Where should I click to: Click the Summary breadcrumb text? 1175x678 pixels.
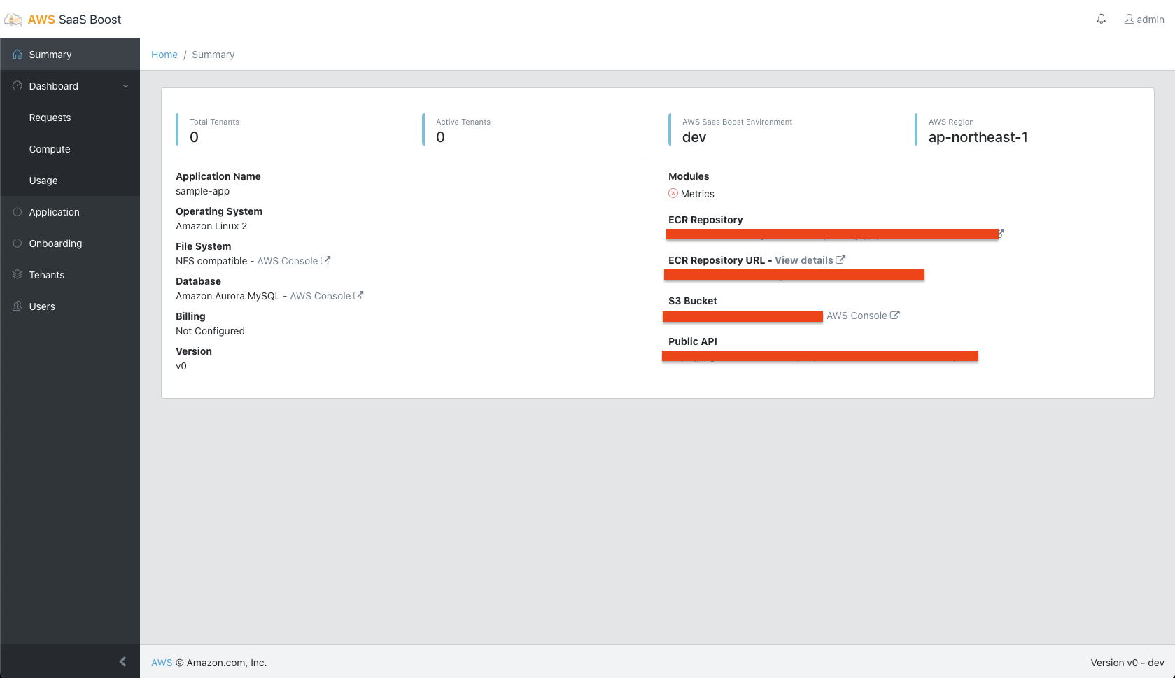pyautogui.click(x=213, y=55)
